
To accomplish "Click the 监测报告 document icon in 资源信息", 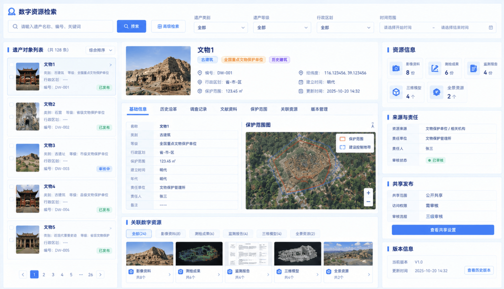I will pyautogui.click(x=473, y=69).
